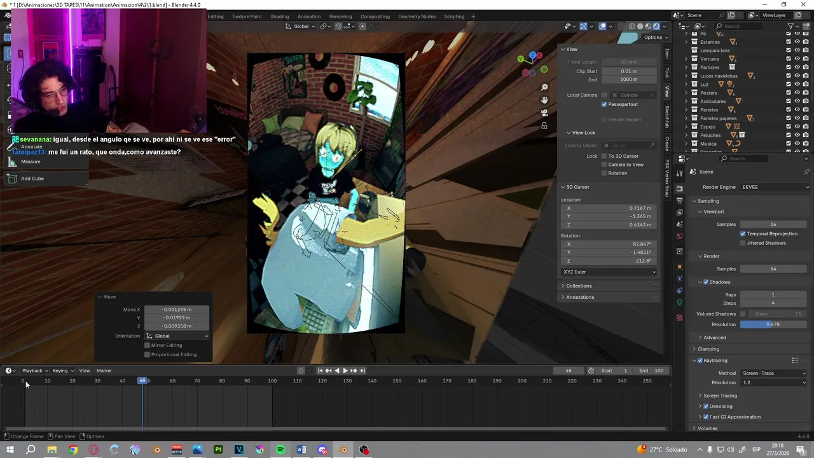Collapse the Sampling panel

(694, 201)
